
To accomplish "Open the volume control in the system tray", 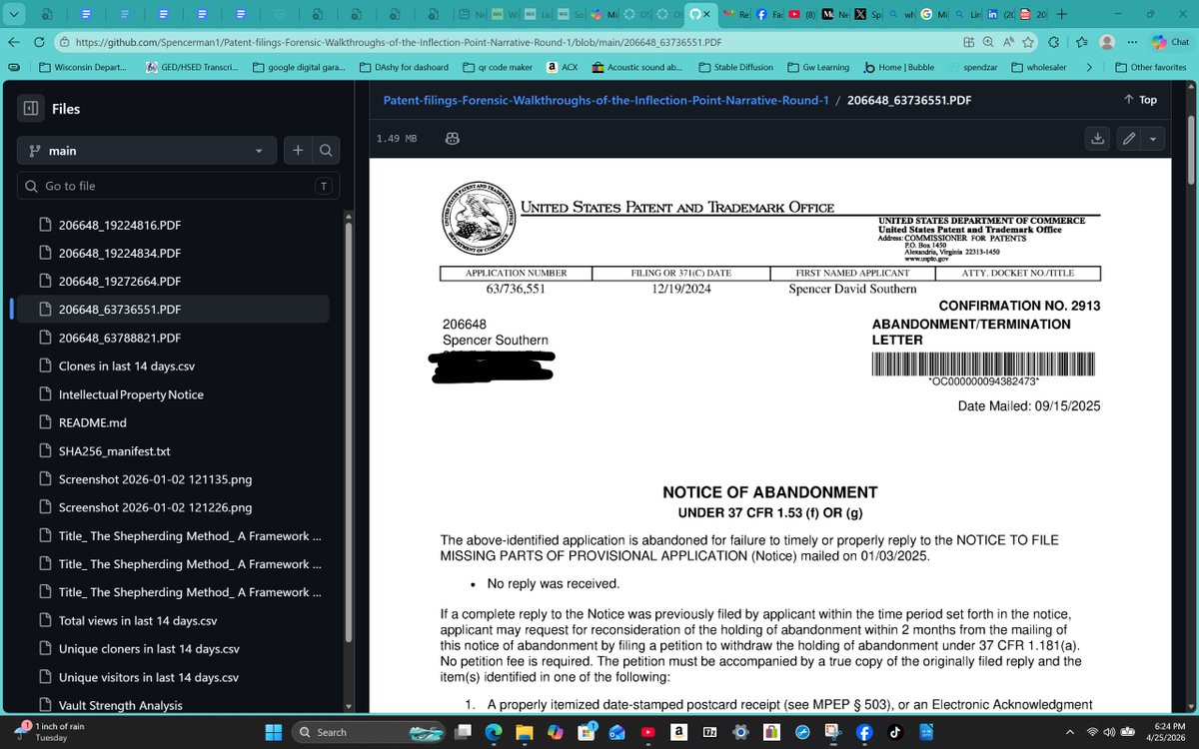I will (1107, 731).
